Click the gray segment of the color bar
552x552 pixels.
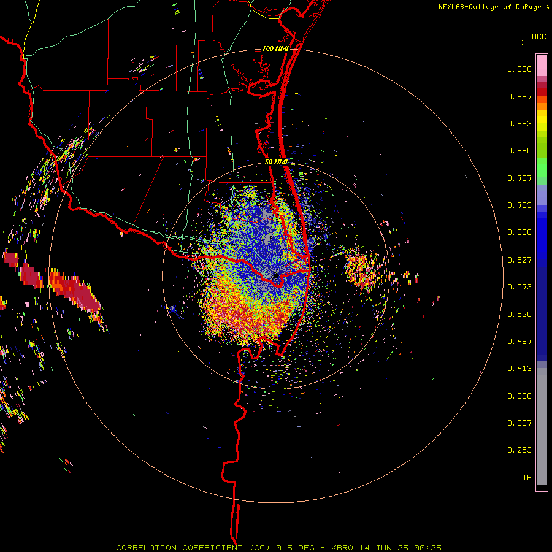point(542,426)
